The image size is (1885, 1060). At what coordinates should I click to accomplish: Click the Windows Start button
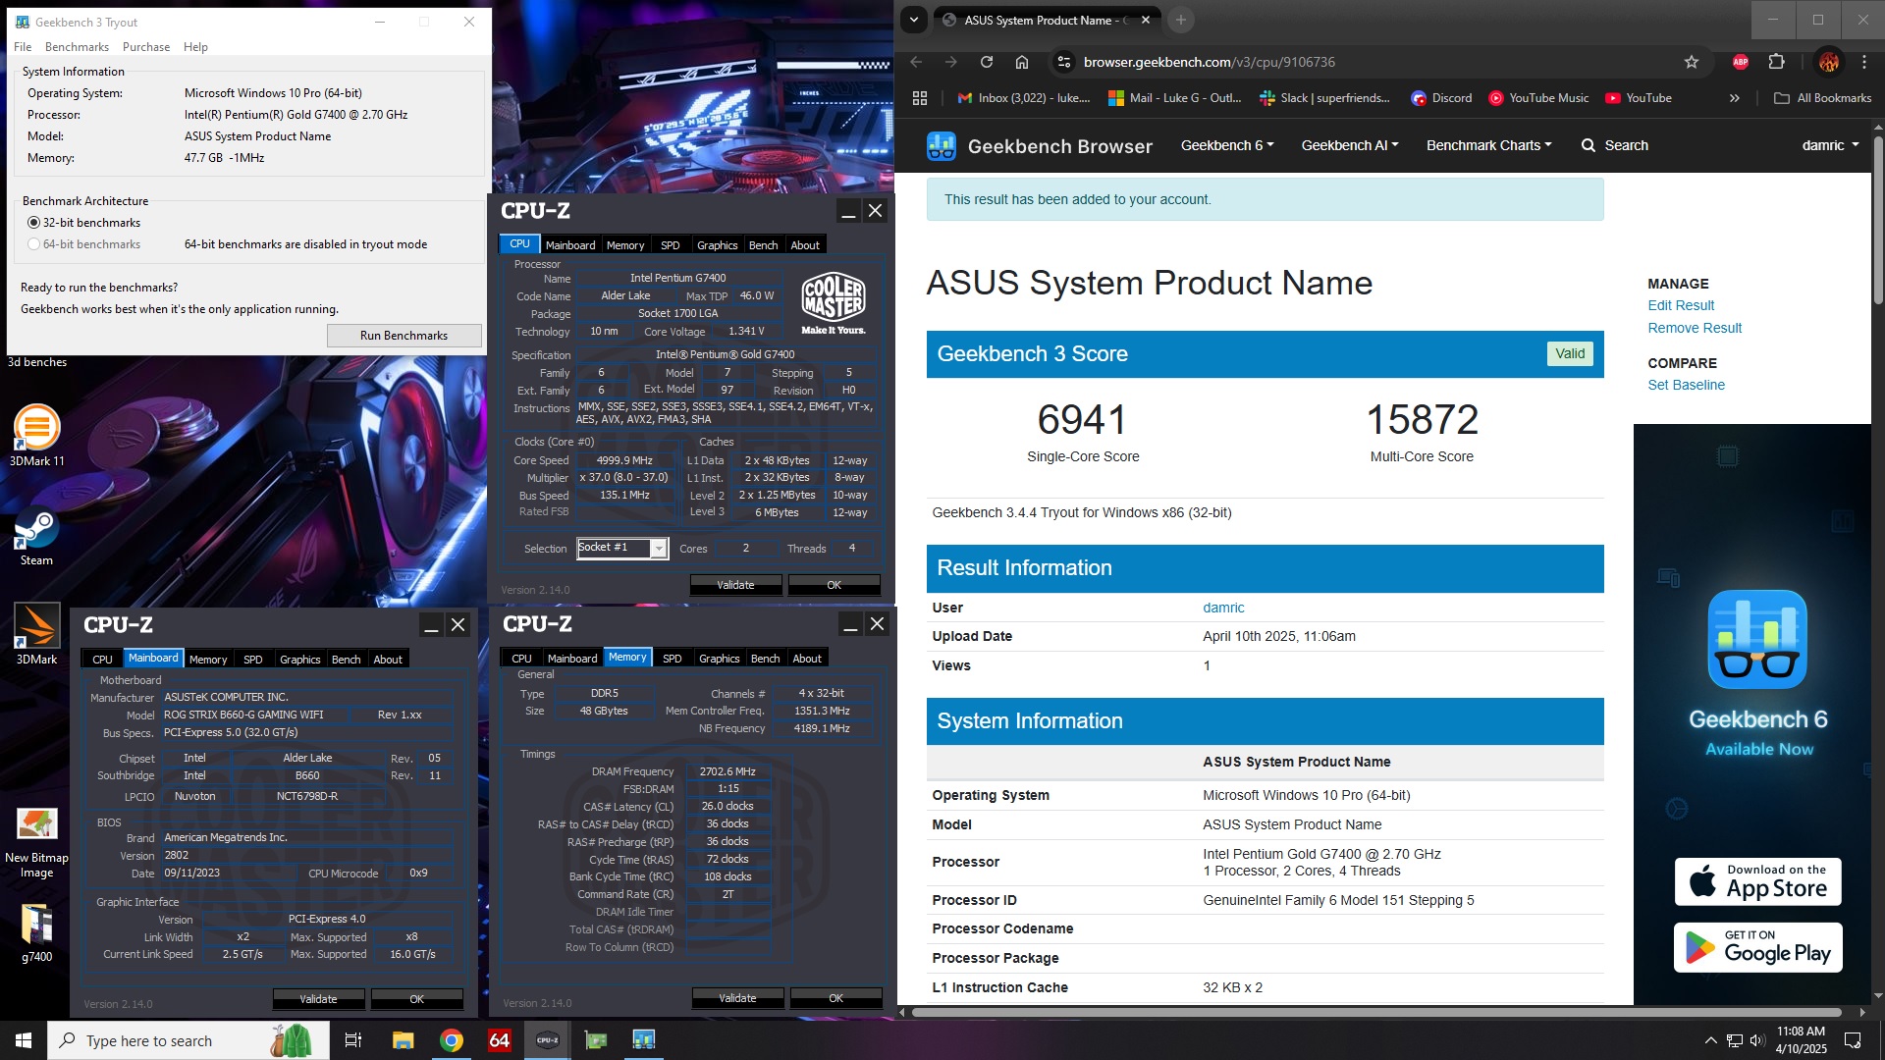click(x=24, y=1040)
